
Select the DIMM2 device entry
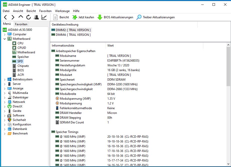[x=71, y=30]
